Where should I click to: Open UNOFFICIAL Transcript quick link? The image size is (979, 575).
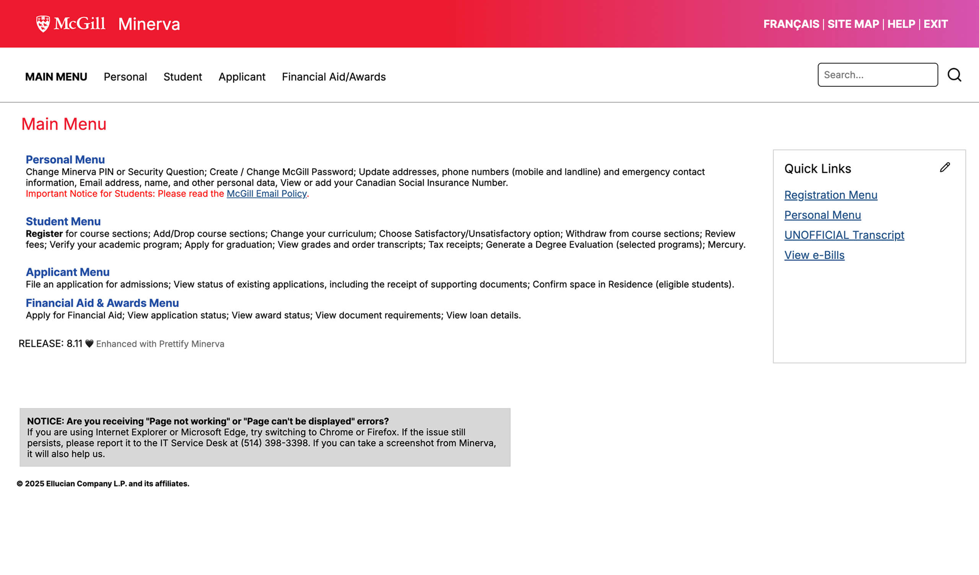pos(844,235)
